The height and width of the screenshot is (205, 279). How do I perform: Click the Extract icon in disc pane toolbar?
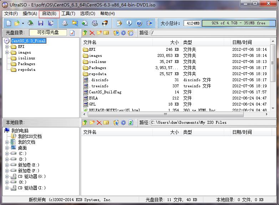coord(116,33)
